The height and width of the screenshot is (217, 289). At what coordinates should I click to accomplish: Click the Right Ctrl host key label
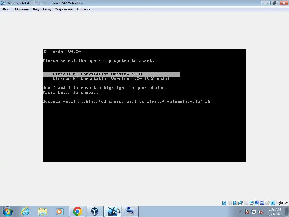point(282,203)
